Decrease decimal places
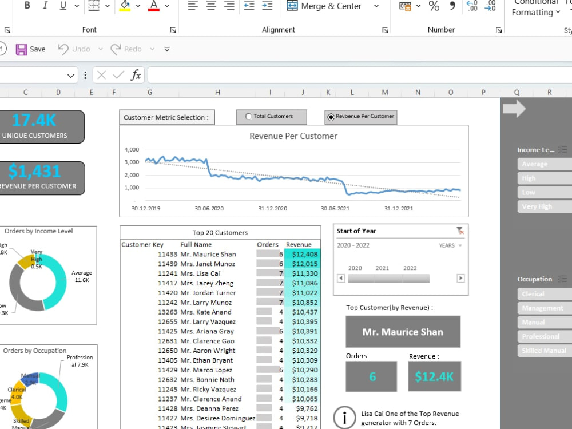Screen dimensions: 572x429 coord(490,6)
